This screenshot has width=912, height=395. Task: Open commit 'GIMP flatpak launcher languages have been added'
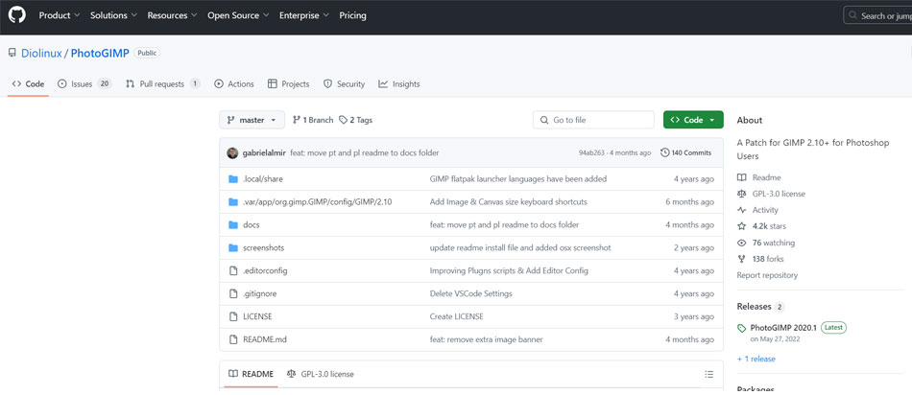(x=518, y=179)
